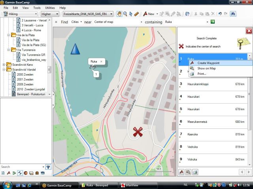253x189 pixels.
Task: Close the search results panel
Action: click(249, 31)
